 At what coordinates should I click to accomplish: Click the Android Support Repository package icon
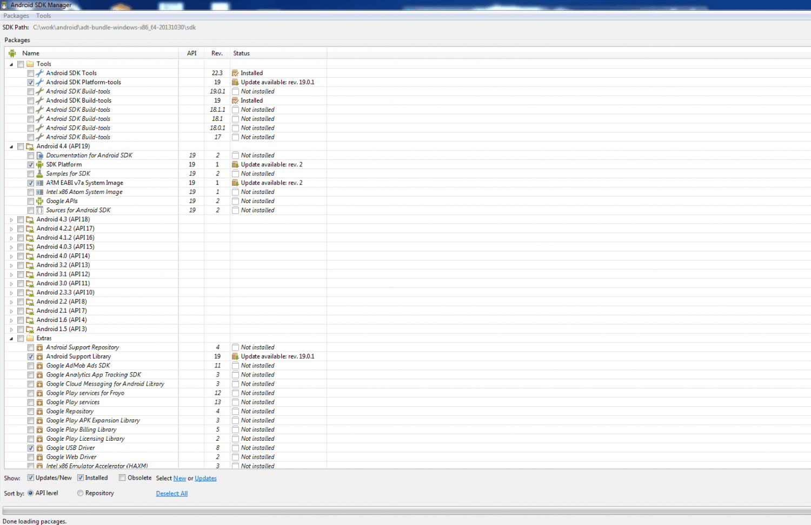pos(39,347)
